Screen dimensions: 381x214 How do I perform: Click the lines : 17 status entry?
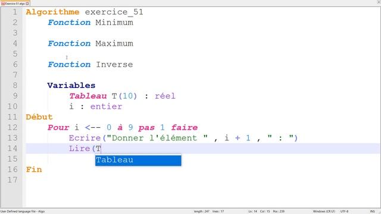pyautogui.click(x=218, y=212)
